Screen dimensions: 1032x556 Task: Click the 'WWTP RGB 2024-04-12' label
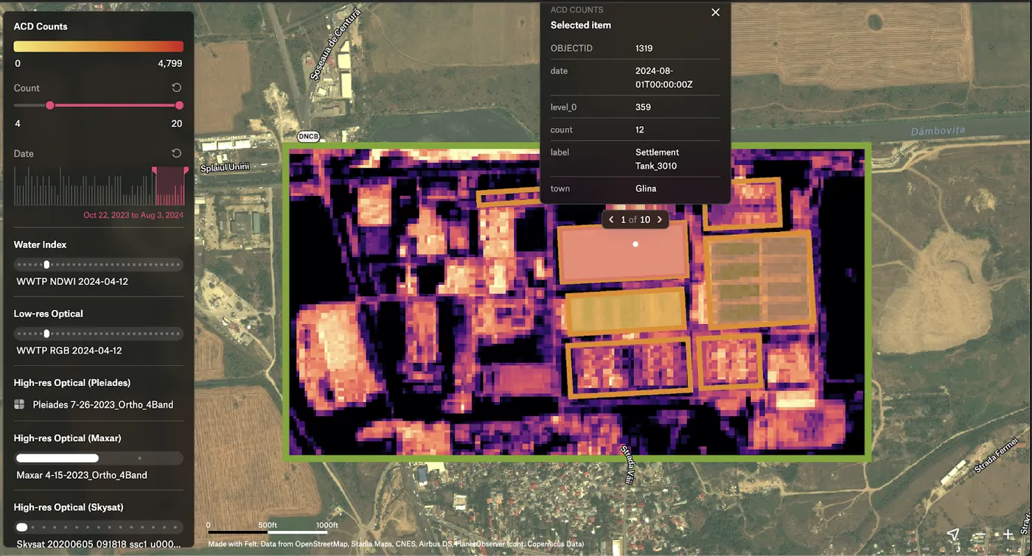pyautogui.click(x=69, y=351)
